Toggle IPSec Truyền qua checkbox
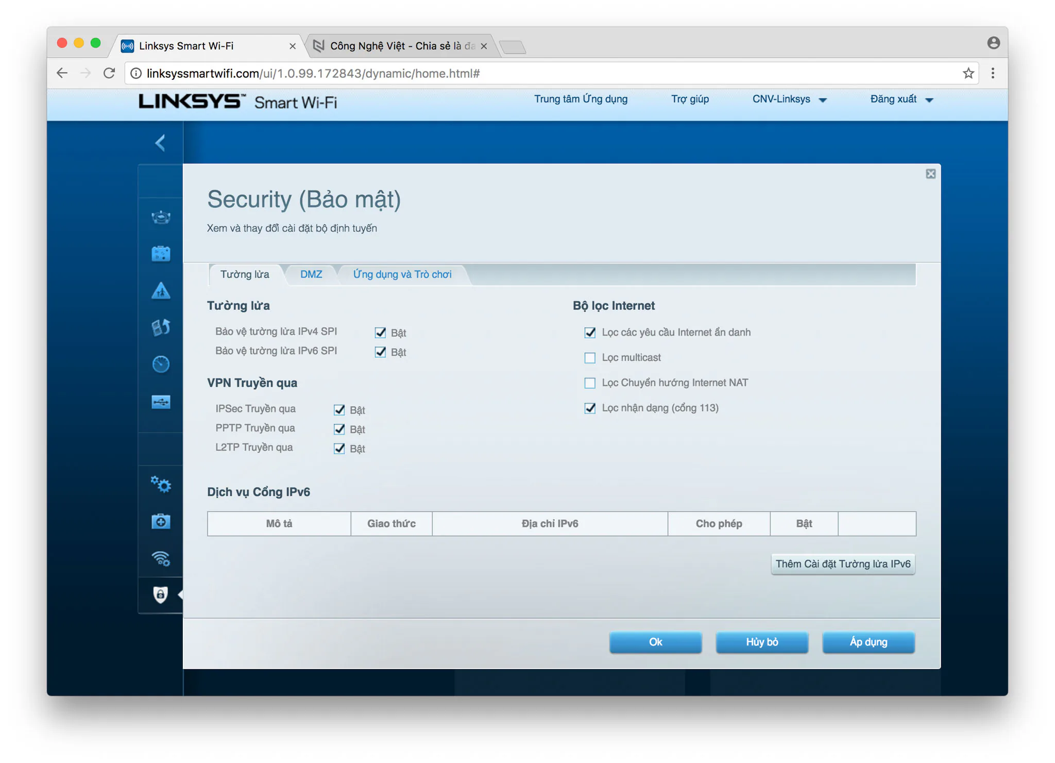The image size is (1055, 763). pyautogui.click(x=339, y=410)
